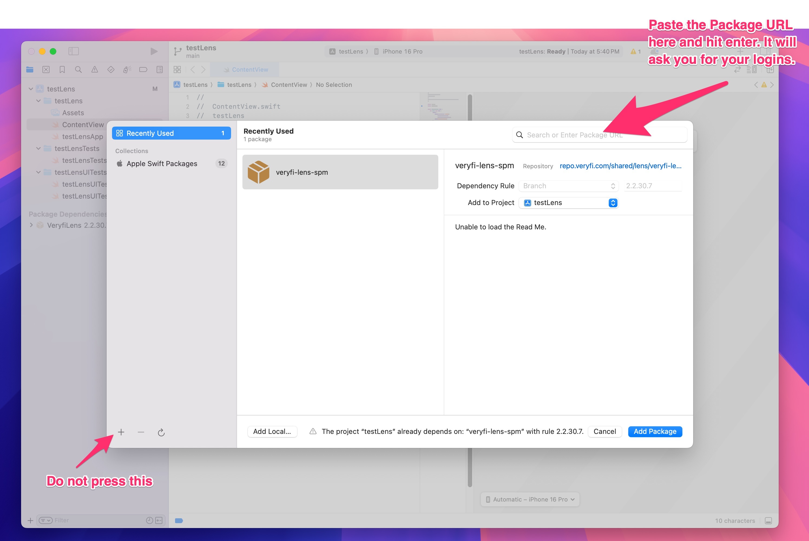Open the Add to Project testLens dropdown
This screenshot has width=809, height=541.
coord(568,203)
